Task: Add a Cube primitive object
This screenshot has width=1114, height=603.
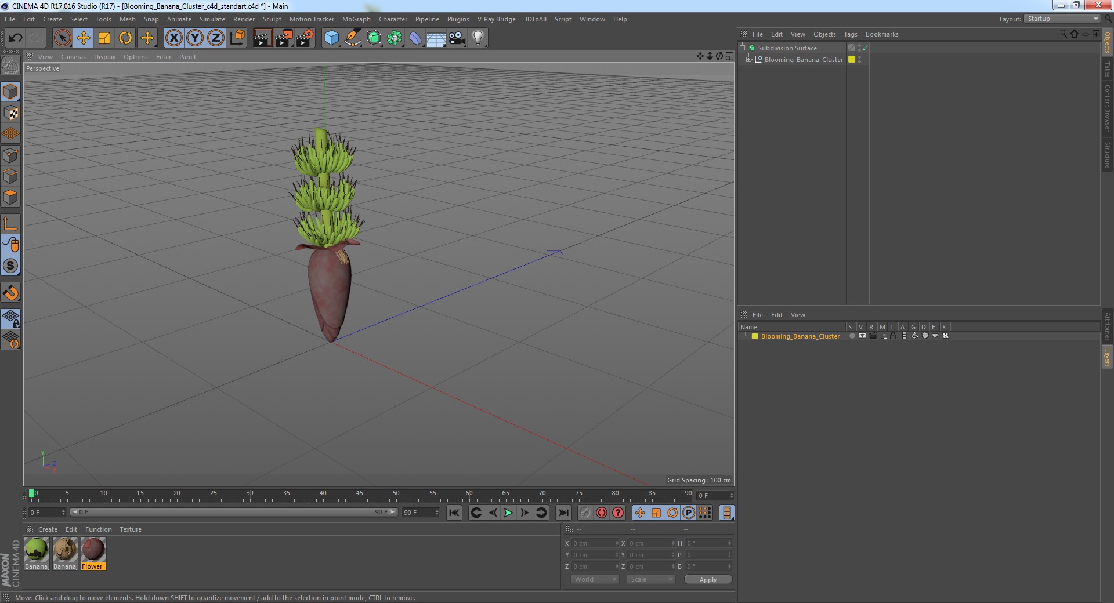Action: tap(331, 38)
